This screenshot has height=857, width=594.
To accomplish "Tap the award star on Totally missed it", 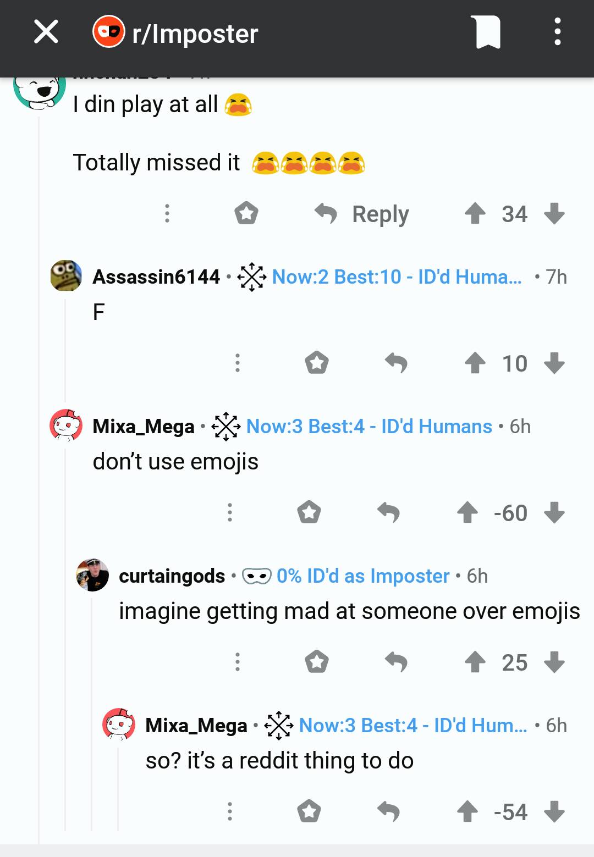I will 246,214.
